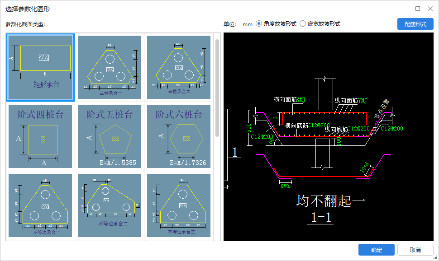Maximize the 选择参数化图形 dialog
439x261 pixels.
tap(417, 9)
